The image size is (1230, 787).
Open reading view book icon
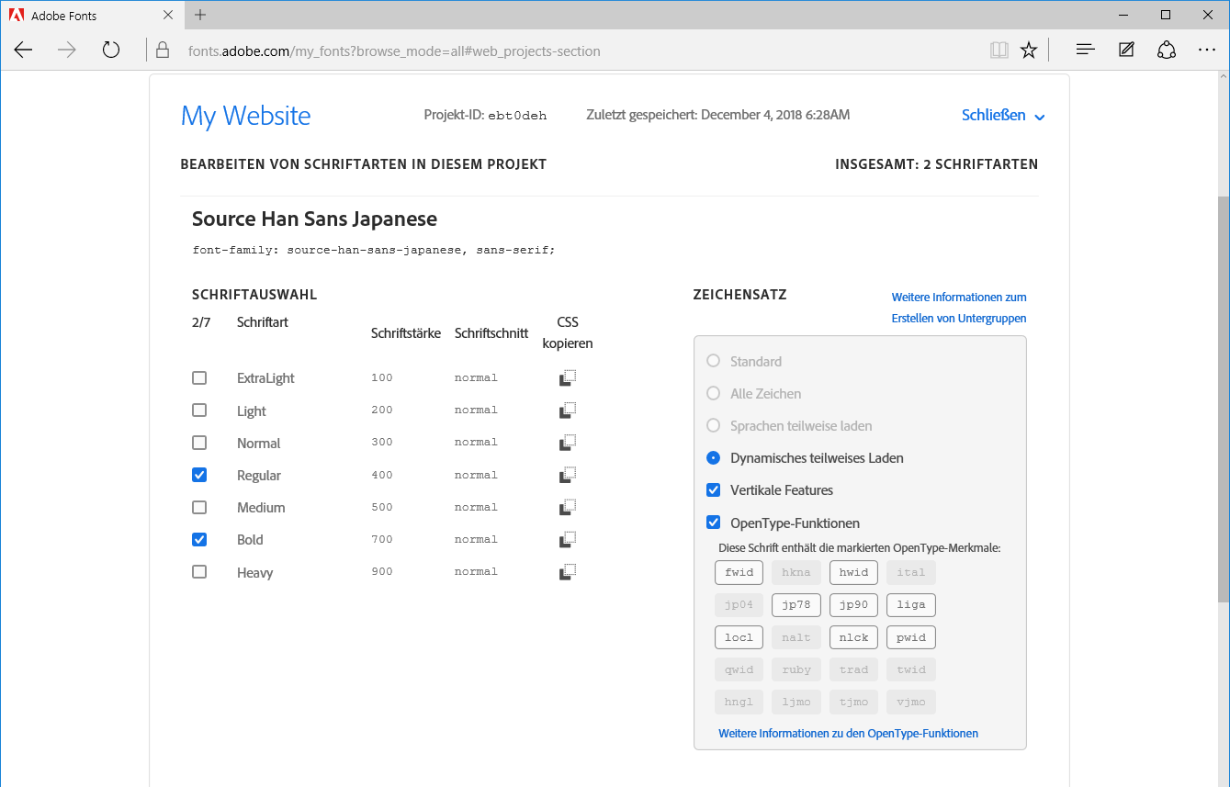pos(999,51)
